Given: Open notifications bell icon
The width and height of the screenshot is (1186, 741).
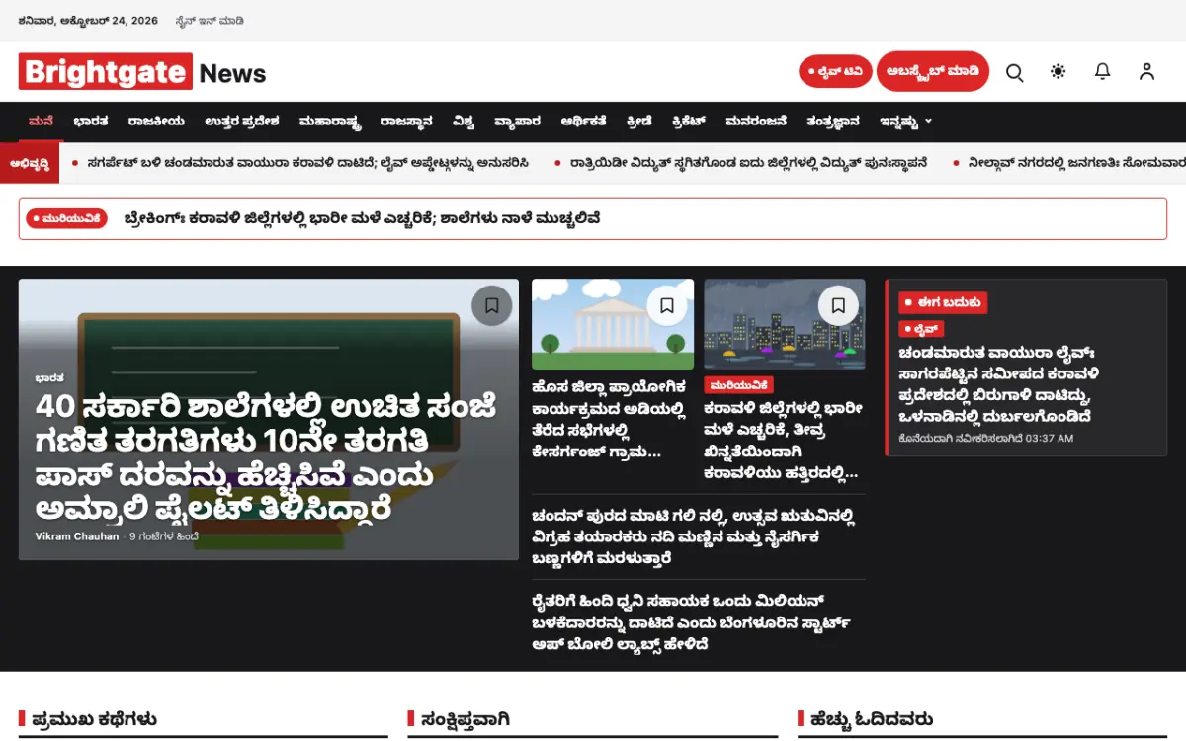Looking at the screenshot, I should 1102,72.
